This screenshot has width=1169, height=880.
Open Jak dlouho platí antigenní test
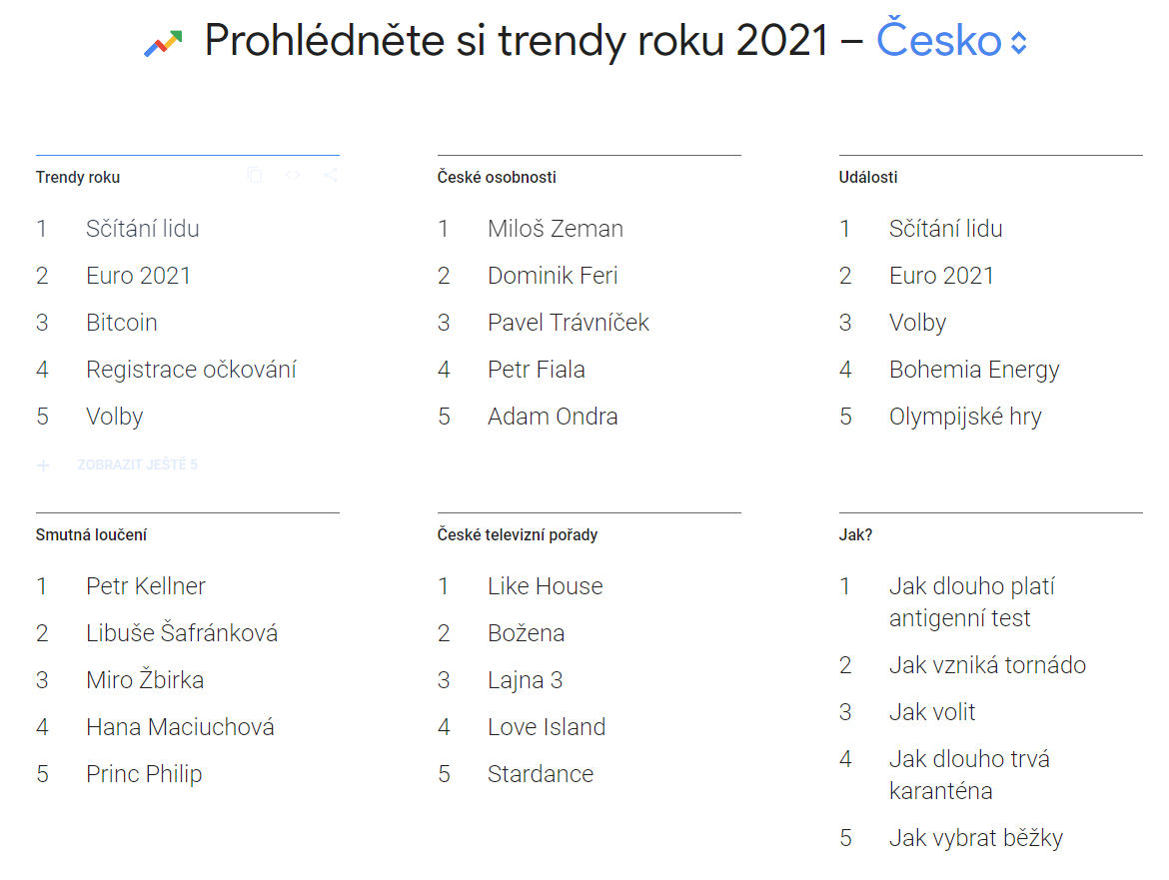pyautogui.click(x=970, y=602)
